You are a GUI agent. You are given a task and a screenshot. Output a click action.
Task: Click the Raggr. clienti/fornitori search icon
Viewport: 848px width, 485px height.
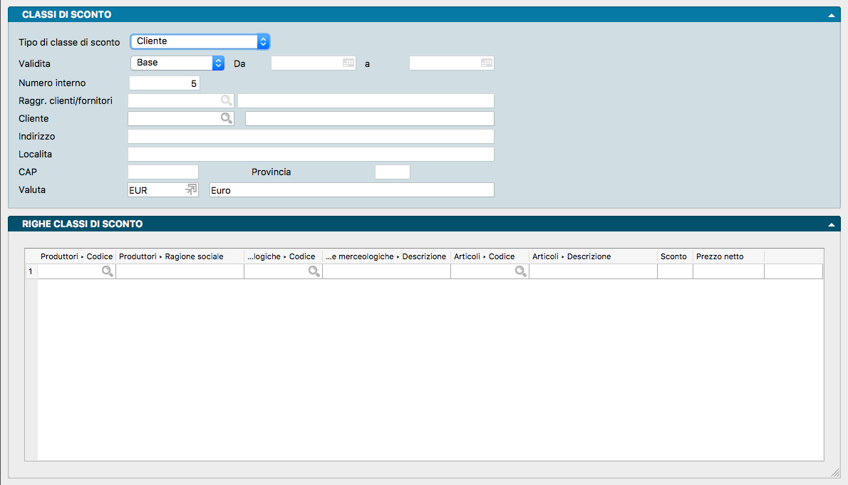click(x=226, y=100)
